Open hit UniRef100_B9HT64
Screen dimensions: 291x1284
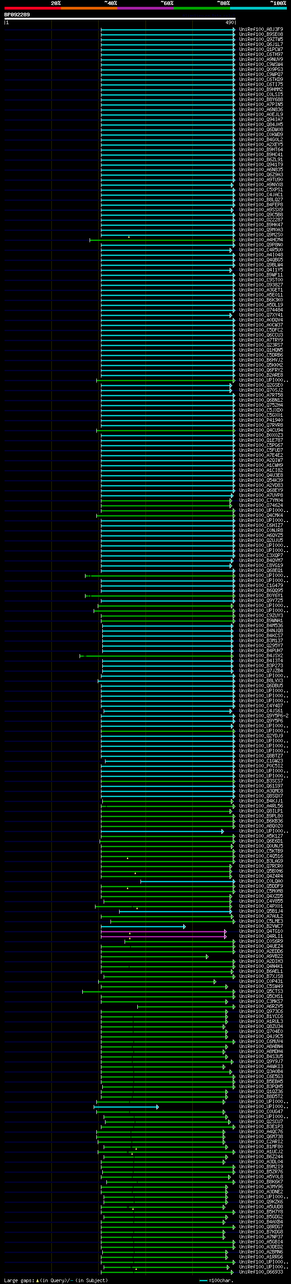(x=261, y=149)
